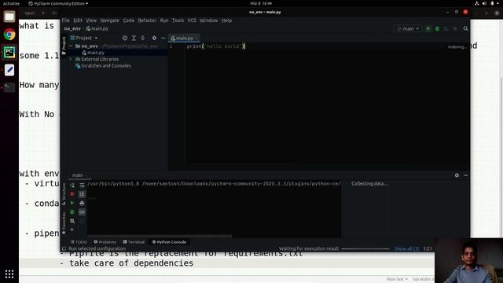
Task: Open Terminal from the dock
Action: pos(9,87)
